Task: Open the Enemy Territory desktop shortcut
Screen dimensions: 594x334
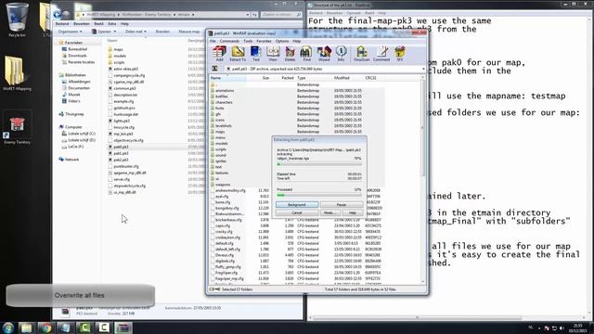Action: coord(17,128)
